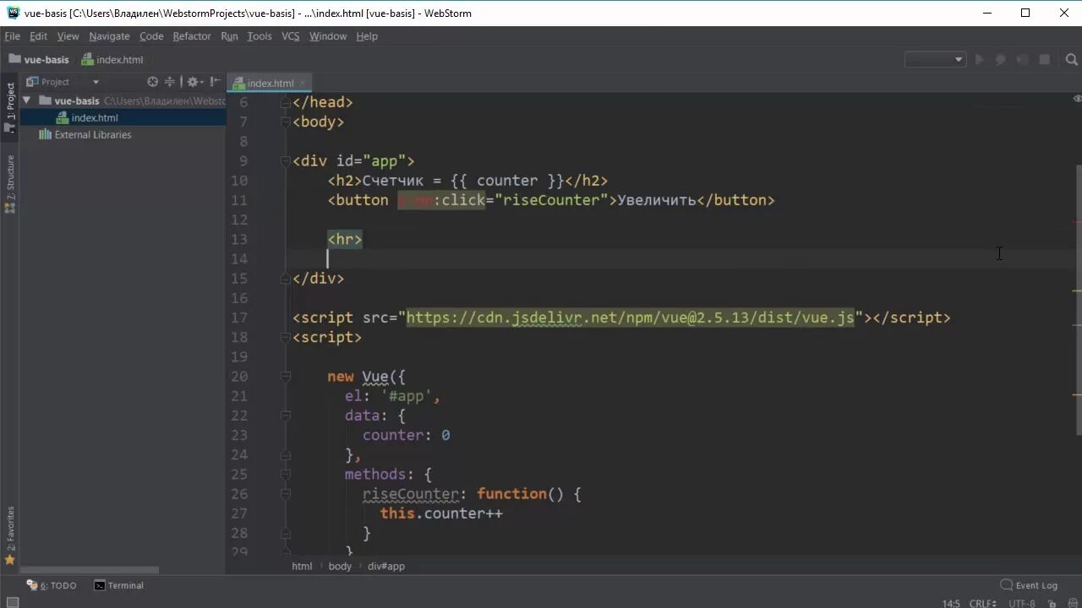Open the File menu
Viewport: 1082px width, 608px height.
pos(12,36)
